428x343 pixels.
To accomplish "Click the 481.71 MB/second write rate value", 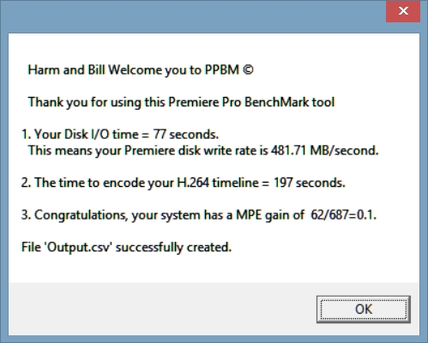I will click(325, 150).
